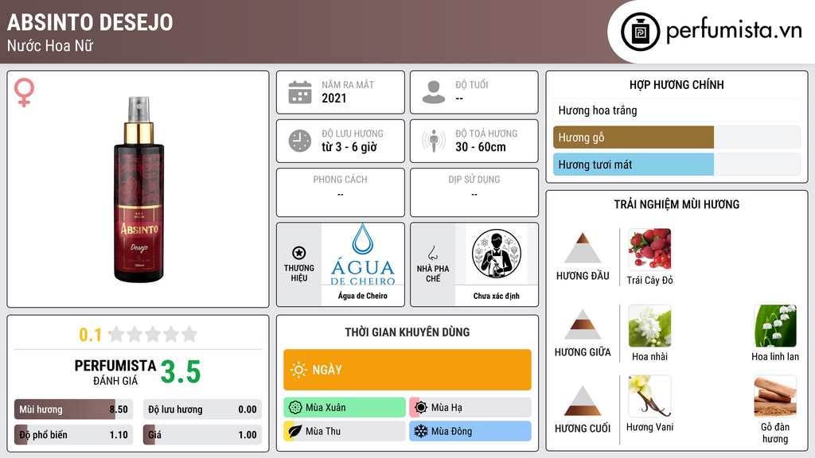Click the perfumista.vn site name
Image resolution: width=815 pixels, height=458 pixels.
point(734,30)
